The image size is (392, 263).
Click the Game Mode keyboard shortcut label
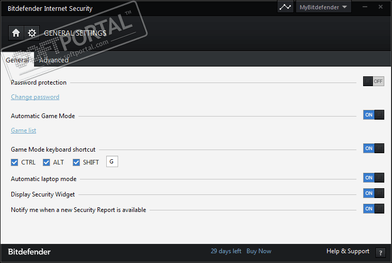(53, 150)
